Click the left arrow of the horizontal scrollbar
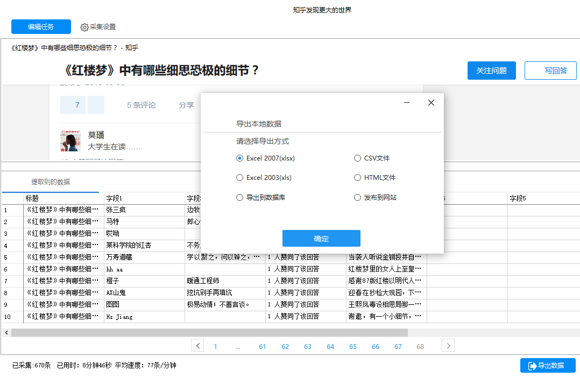 pos(6,332)
